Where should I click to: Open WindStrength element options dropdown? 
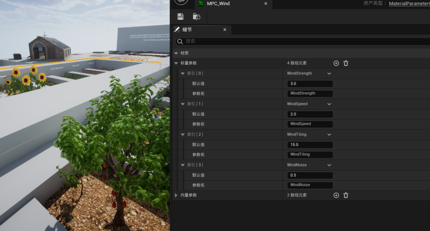tap(329, 73)
